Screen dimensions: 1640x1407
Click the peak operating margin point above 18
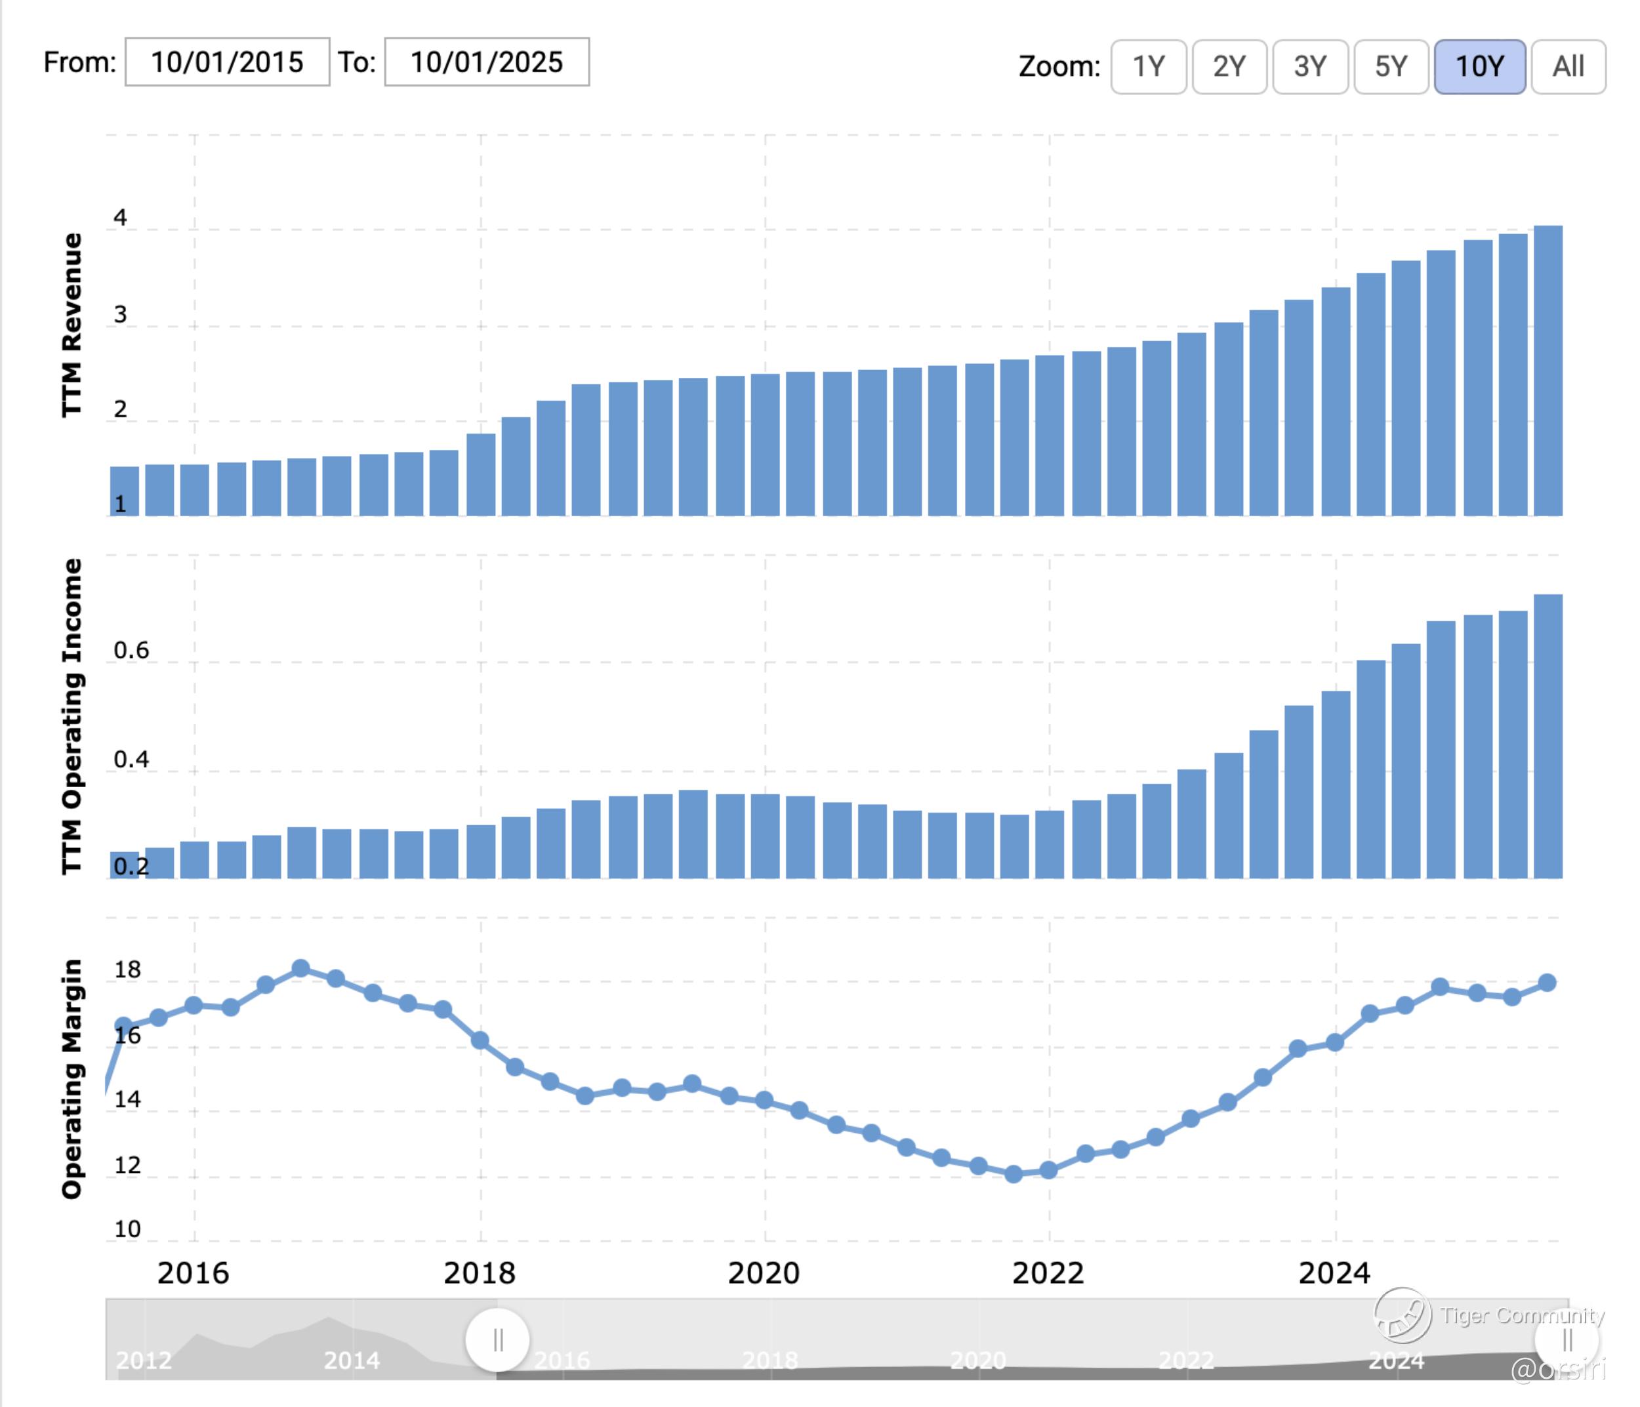pyautogui.click(x=300, y=968)
